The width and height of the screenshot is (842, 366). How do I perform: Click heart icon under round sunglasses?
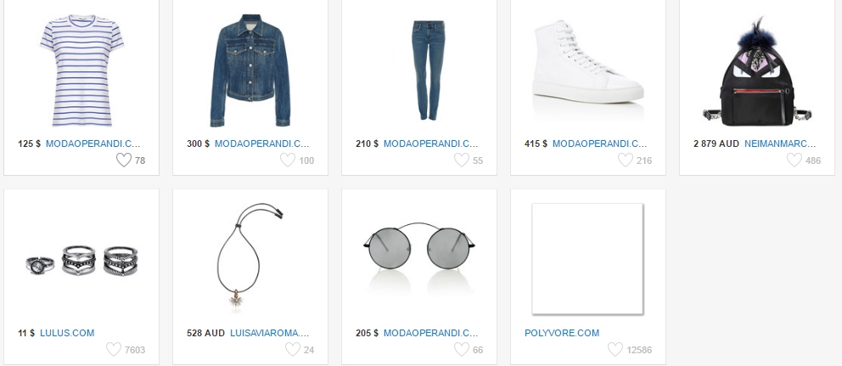pyautogui.click(x=462, y=349)
